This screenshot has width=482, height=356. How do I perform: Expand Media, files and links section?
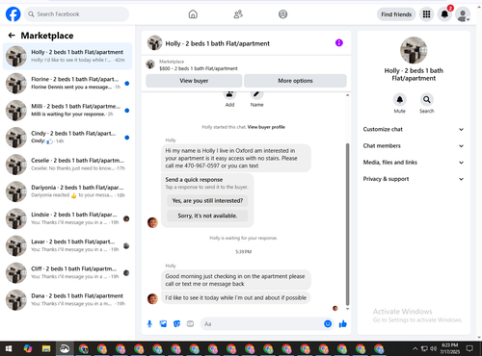click(414, 163)
